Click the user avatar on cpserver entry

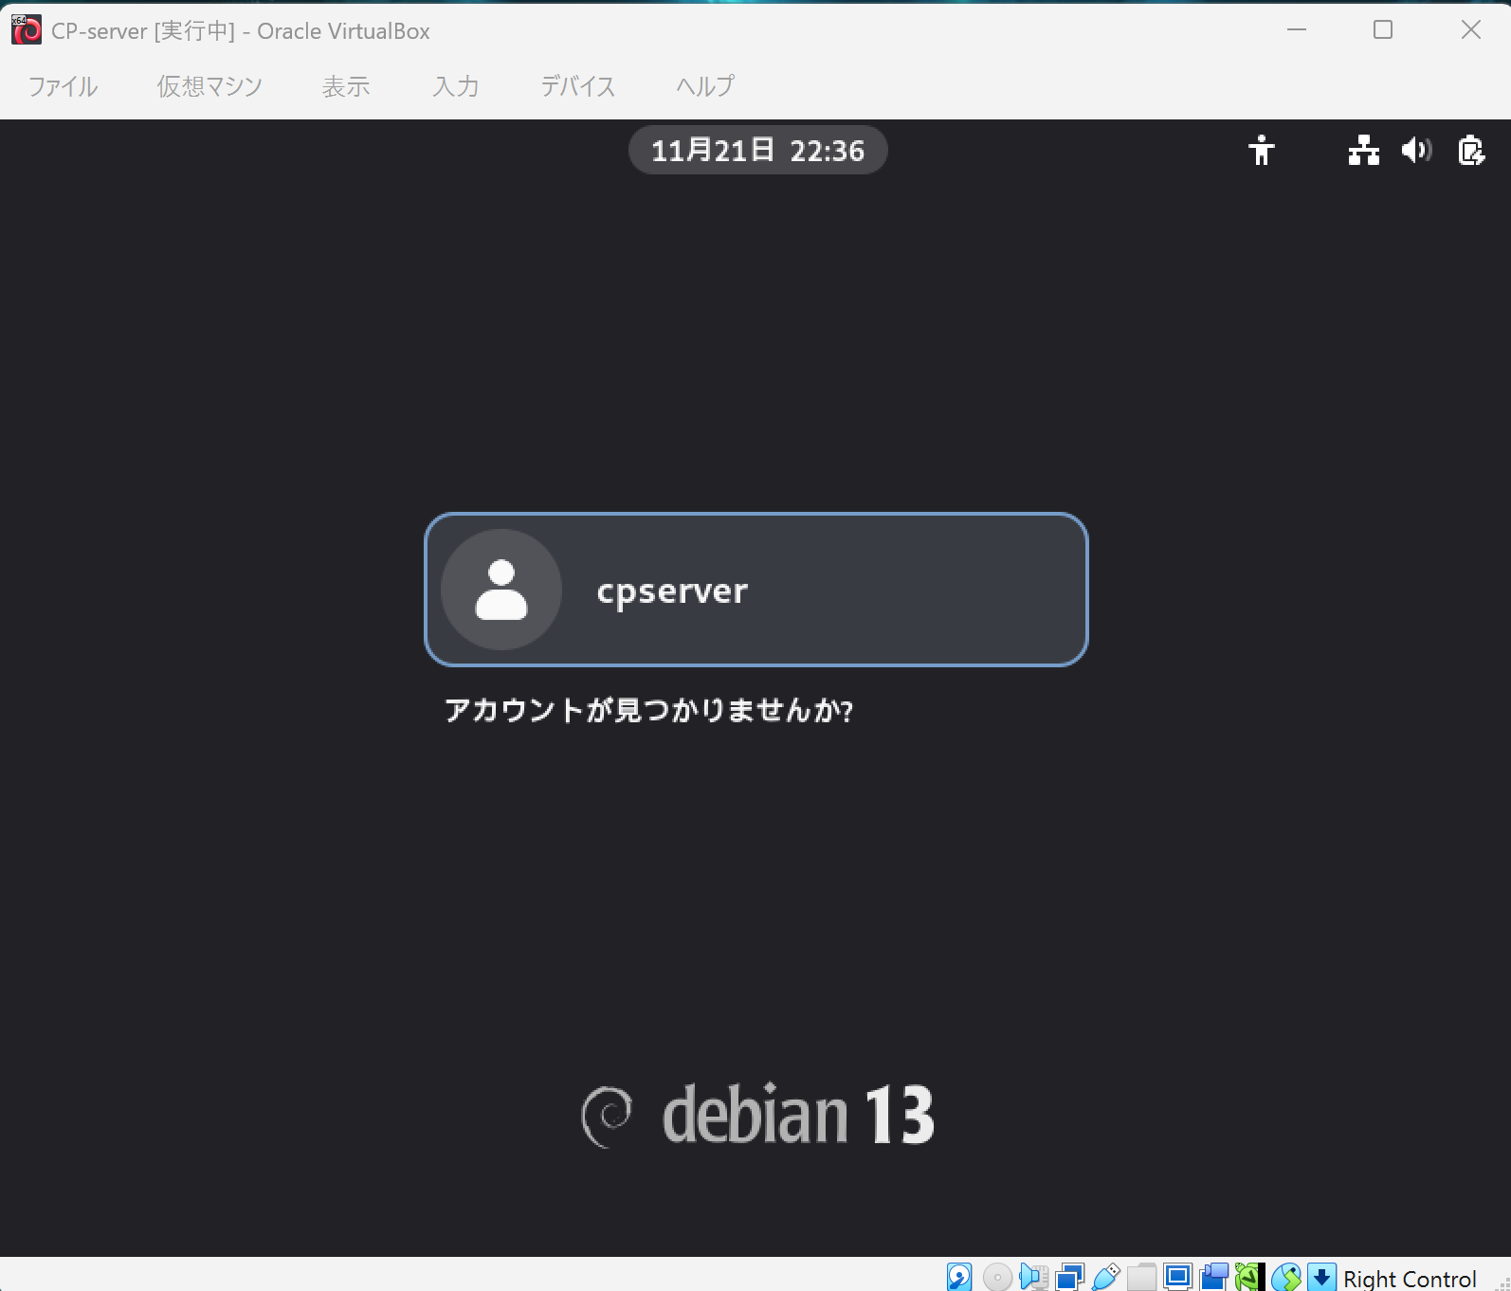point(501,590)
